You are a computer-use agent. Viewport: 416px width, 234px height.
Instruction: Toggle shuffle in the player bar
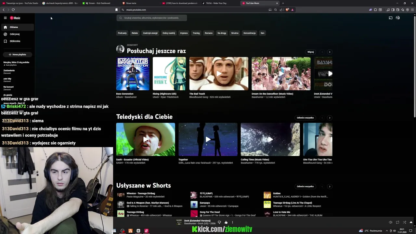404,222
